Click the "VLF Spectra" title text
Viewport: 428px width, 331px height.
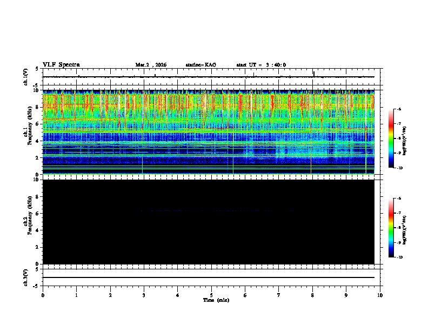point(61,65)
